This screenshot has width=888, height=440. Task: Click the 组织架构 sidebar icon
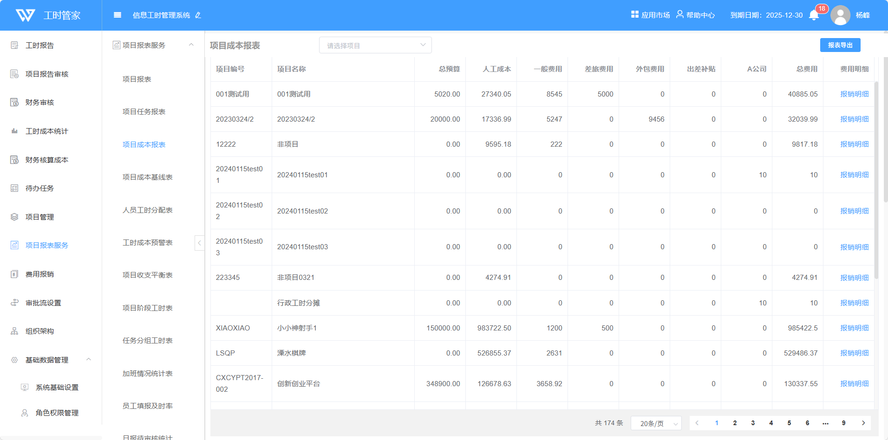pyautogui.click(x=14, y=331)
